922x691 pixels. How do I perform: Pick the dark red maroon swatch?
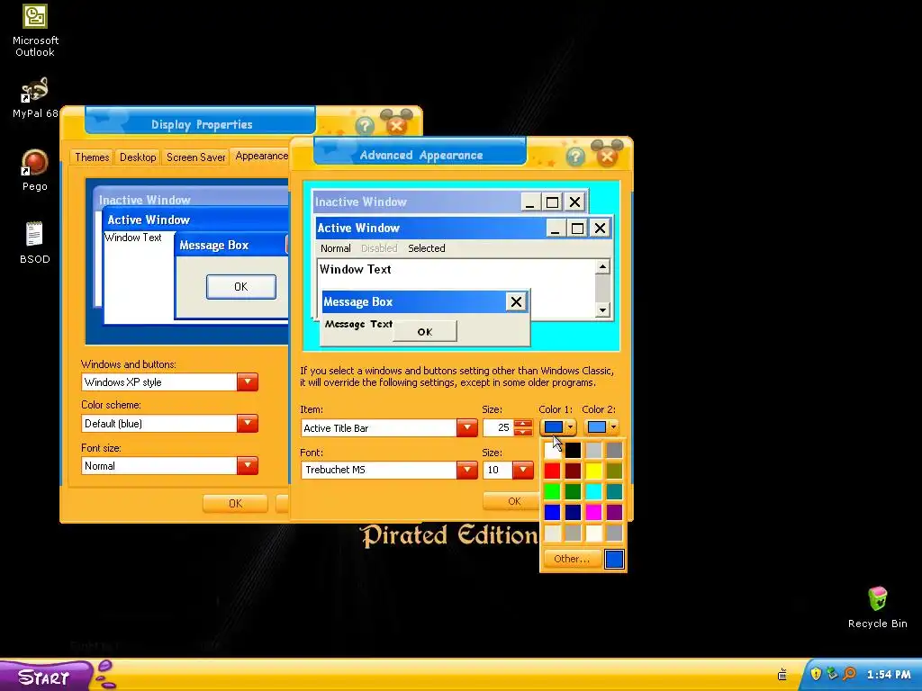(573, 471)
